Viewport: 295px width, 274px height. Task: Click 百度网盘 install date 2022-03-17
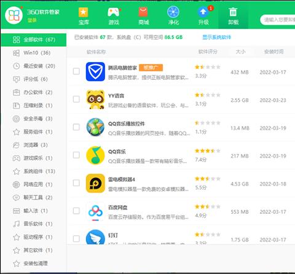[x=273, y=212]
